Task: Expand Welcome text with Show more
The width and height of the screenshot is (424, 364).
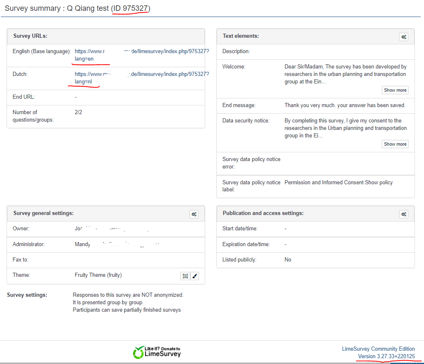Action: (x=395, y=90)
